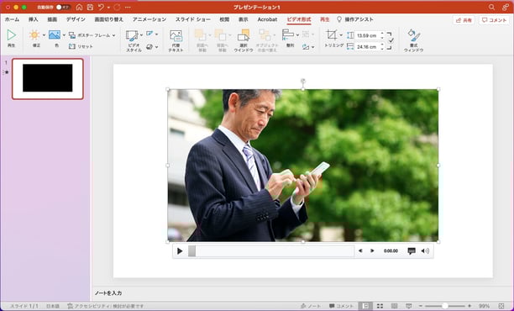Toggle Comments (コメント) in status bar
Image resolution: width=514 pixels, height=311 pixels.
click(341, 306)
